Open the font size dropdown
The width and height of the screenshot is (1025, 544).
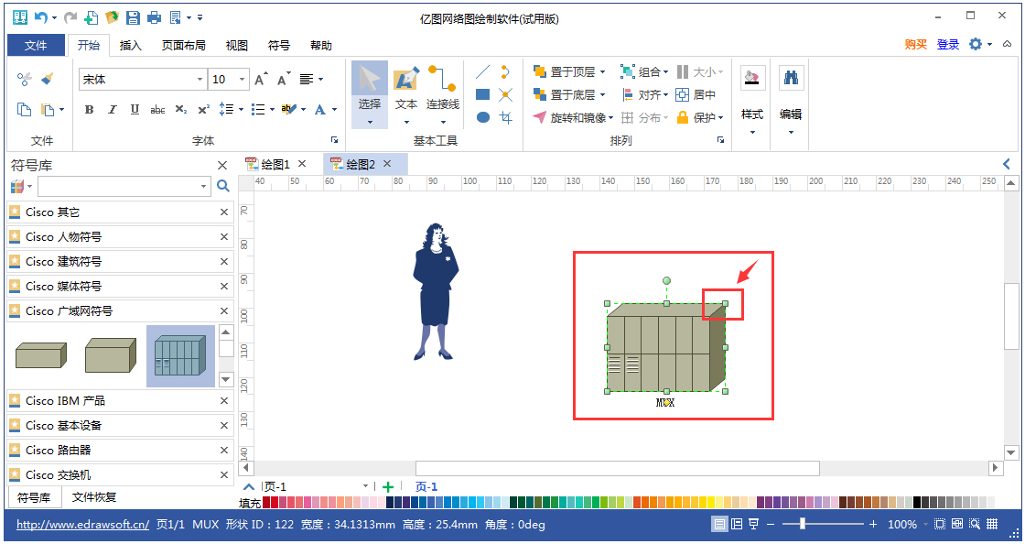pyautogui.click(x=242, y=80)
